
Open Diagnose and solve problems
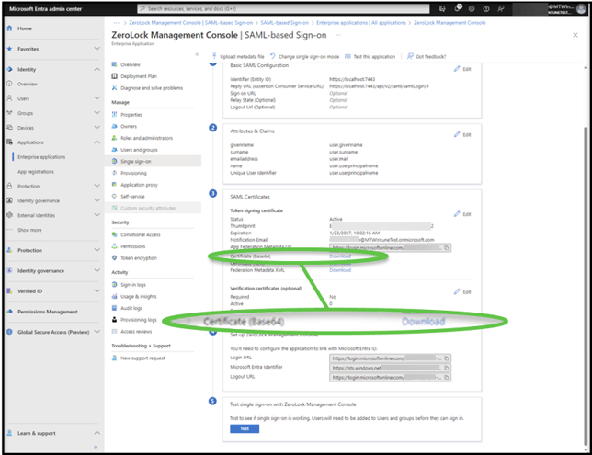pos(152,88)
